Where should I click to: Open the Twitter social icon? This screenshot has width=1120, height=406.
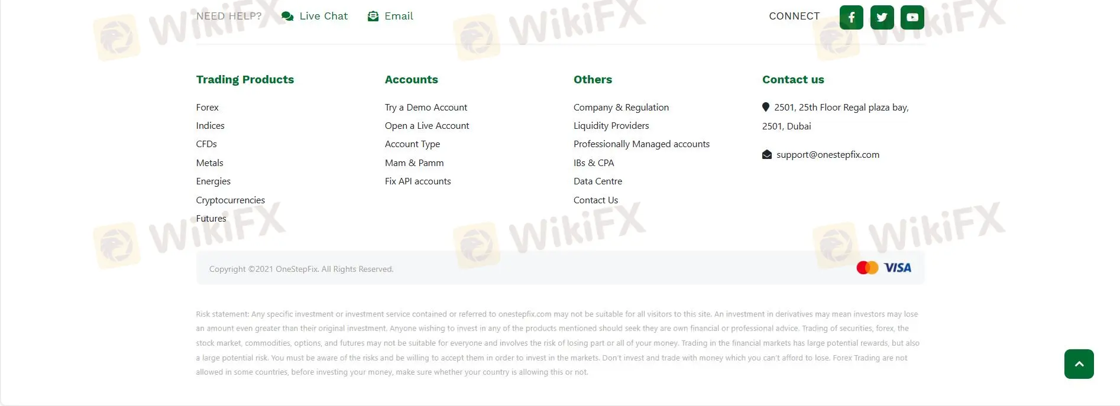(x=882, y=17)
